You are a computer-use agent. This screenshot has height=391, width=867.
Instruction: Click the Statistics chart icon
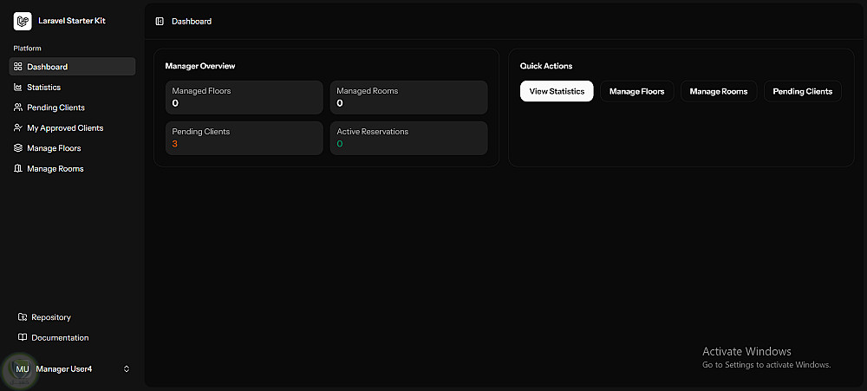click(x=17, y=87)
